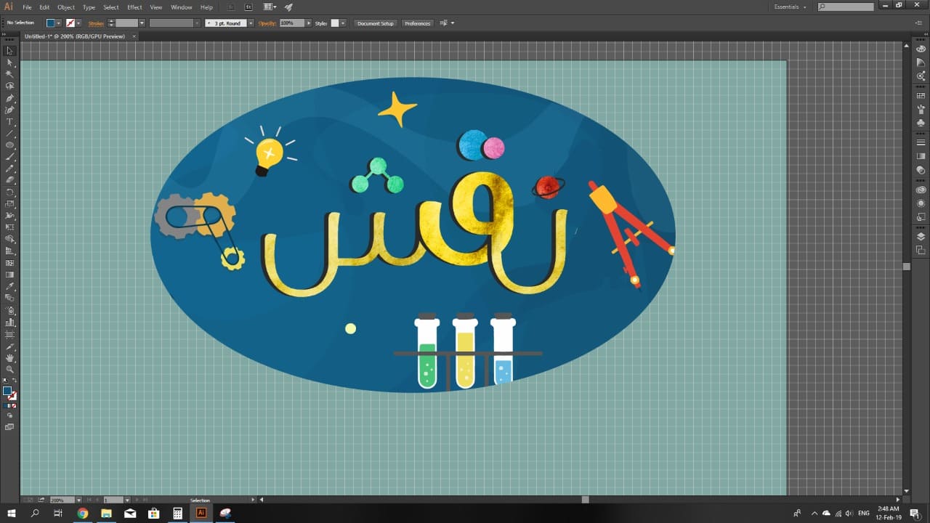Set paint mode to None
Screen dimensions: 930x523
15,405
